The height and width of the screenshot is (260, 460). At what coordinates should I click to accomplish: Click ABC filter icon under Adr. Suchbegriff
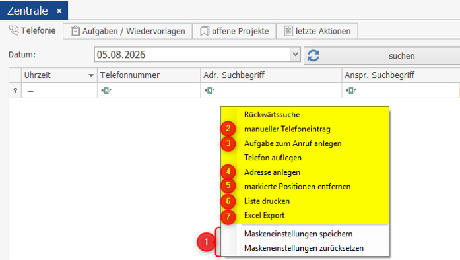click(209, 90)
